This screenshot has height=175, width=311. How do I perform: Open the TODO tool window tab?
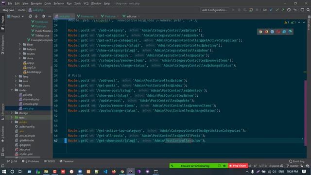[x=50, y=161]
